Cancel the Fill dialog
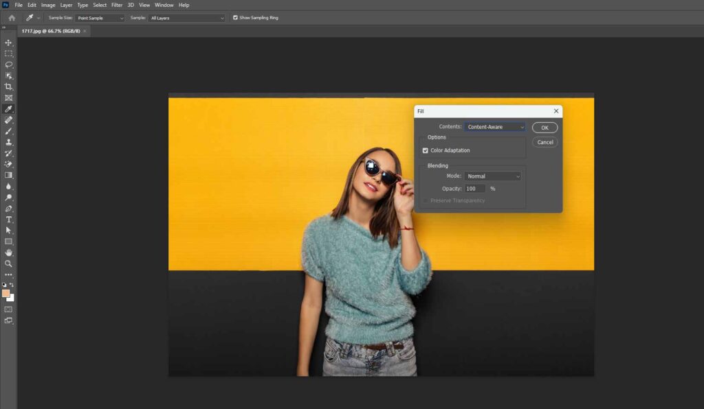Screen dimensions: 704x409 click(545, 142)
